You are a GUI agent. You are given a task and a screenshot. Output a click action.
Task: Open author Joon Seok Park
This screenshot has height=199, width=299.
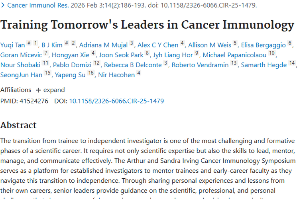click(x=121, y=55)
